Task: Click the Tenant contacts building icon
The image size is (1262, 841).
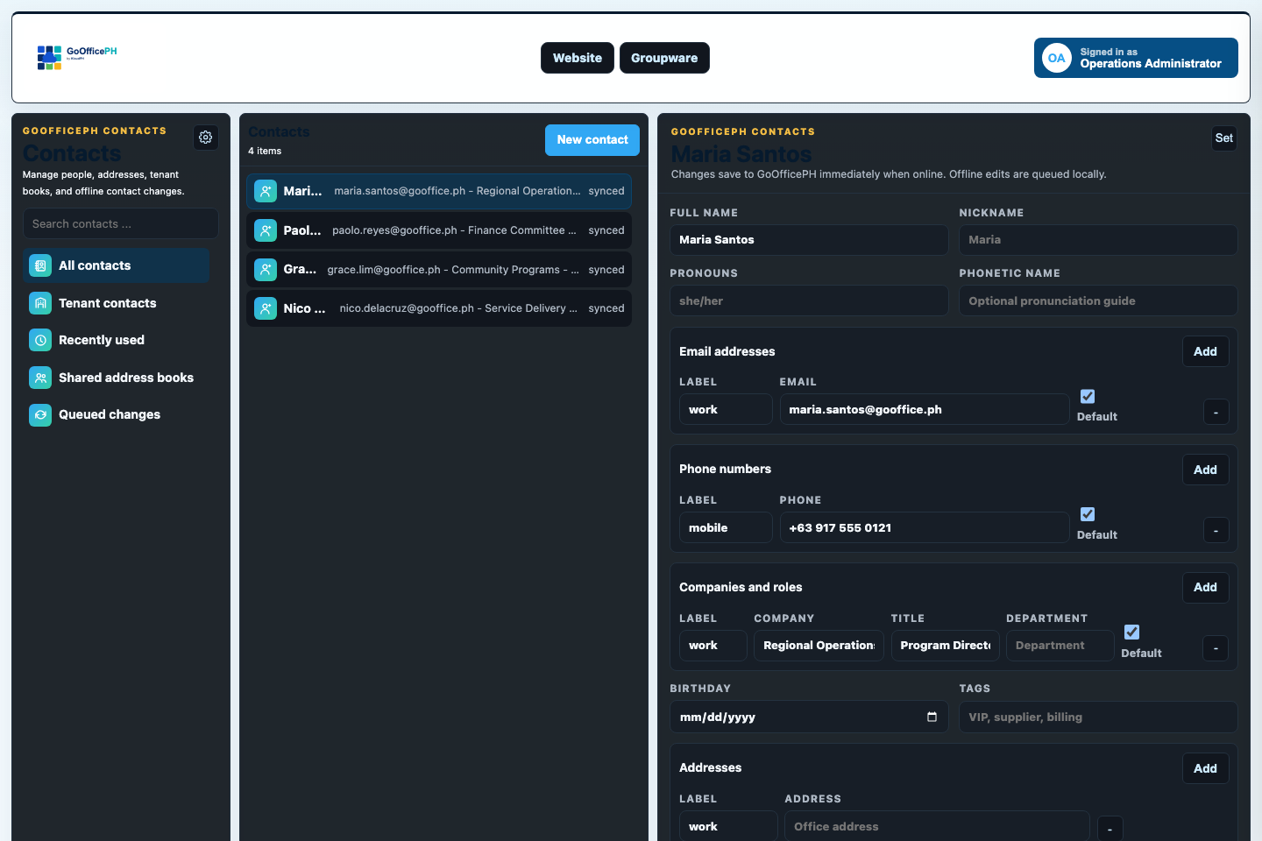Action: [40, 303]
